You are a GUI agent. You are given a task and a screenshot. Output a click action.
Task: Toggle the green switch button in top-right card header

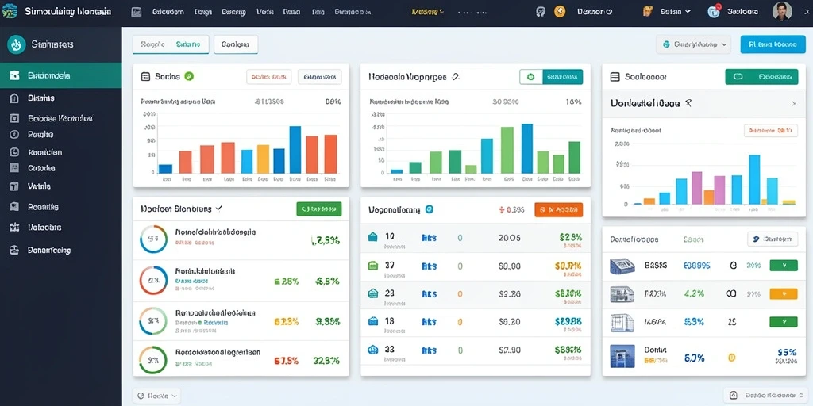click(761, 77)
